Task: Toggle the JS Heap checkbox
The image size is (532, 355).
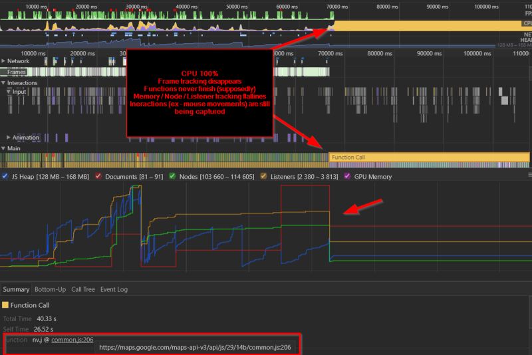Action: pyautogui.click(x=5, y=176)
